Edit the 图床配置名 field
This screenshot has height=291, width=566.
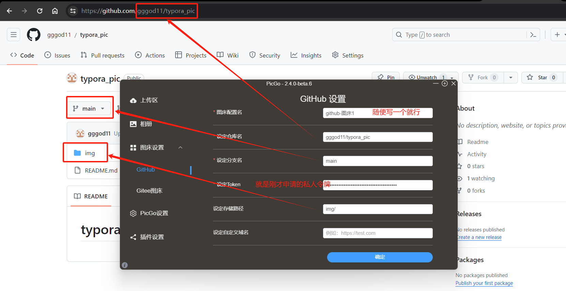[x=378, y=113]
